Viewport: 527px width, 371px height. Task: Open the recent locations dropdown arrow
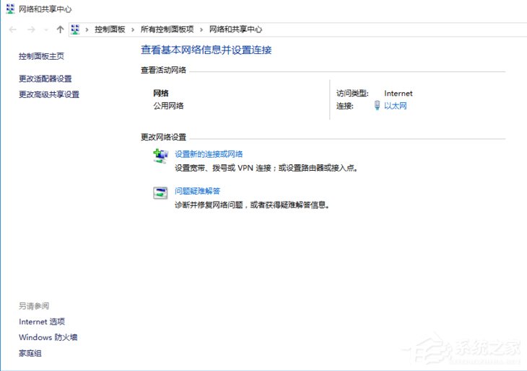coord(46,30)
